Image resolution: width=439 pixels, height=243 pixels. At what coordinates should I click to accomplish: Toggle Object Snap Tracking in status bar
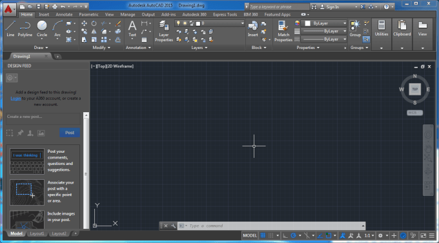pos(320,236)
